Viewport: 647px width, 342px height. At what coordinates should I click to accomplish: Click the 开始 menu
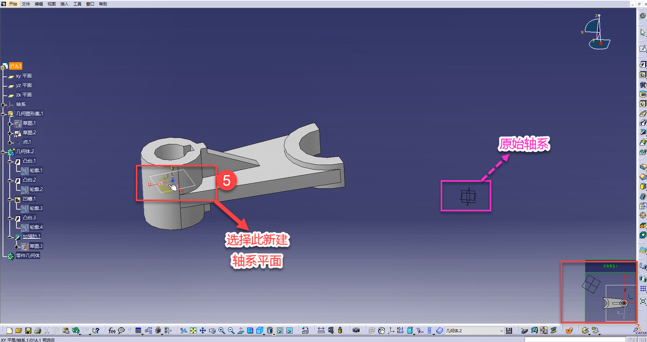point(13,4)
